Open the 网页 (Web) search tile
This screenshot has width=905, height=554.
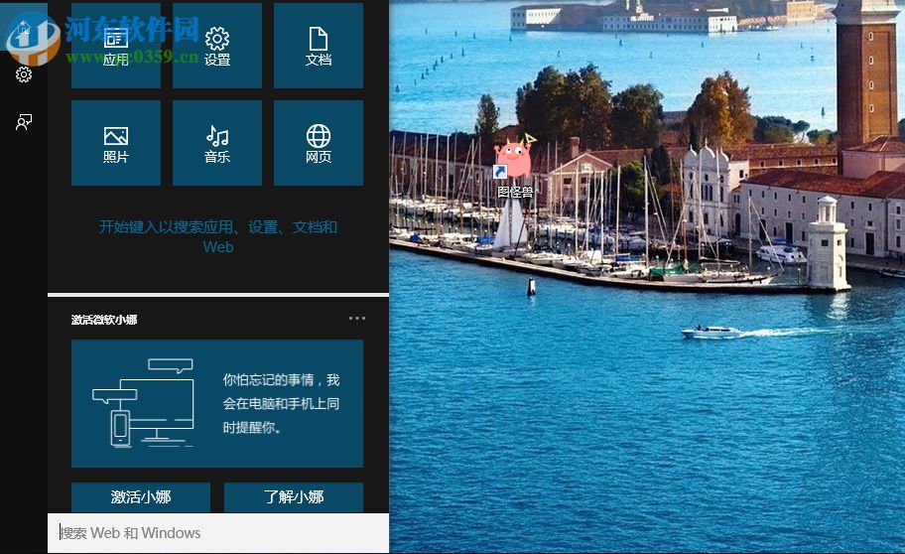[x=319, y=143]
